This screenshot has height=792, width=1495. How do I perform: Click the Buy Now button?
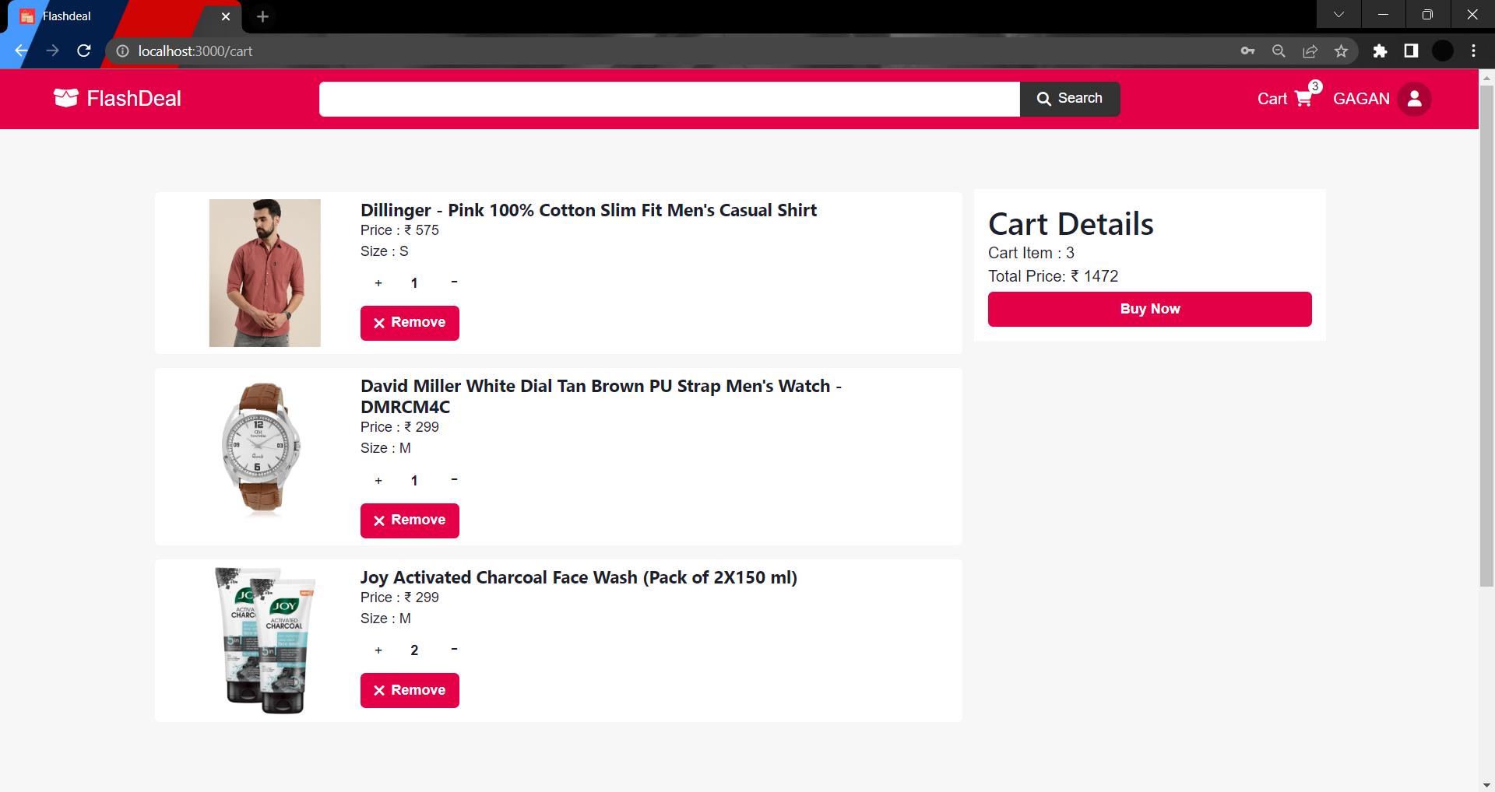tap(1149, 309)
